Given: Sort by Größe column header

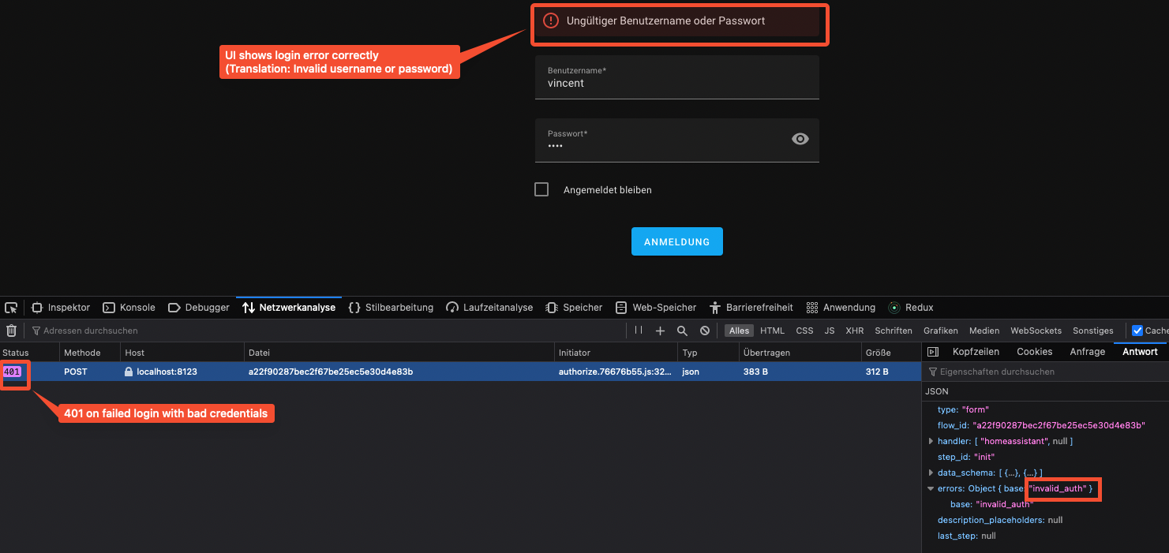Looking at the screenshot, I should point(892,353).
